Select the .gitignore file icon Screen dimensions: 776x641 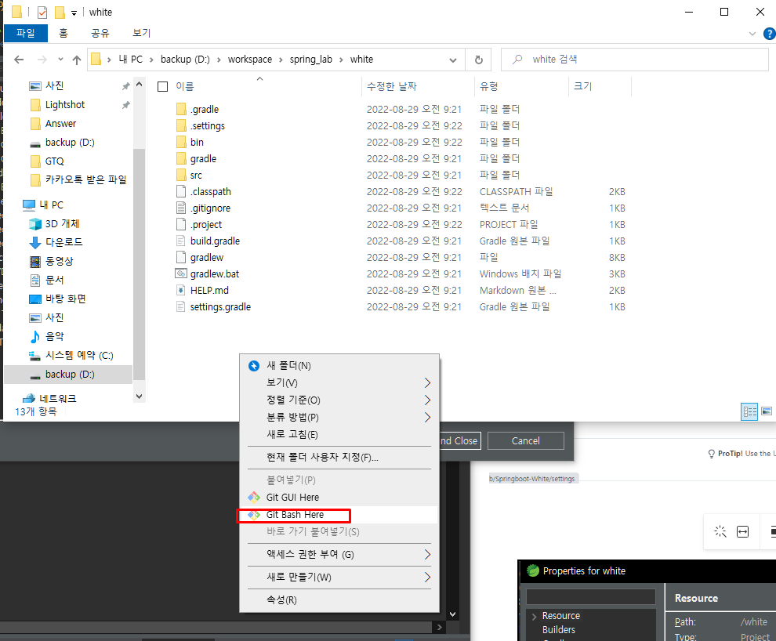pos(182,208)
